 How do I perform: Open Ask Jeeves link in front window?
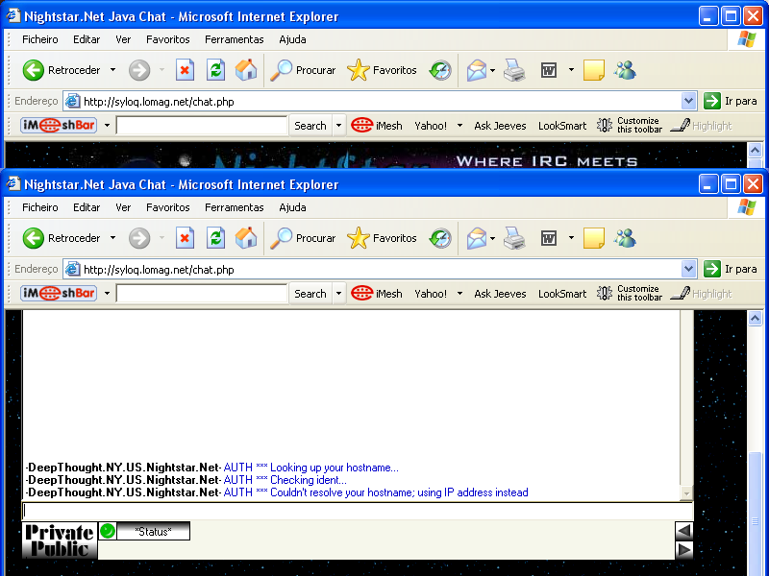tap(500, 294)
